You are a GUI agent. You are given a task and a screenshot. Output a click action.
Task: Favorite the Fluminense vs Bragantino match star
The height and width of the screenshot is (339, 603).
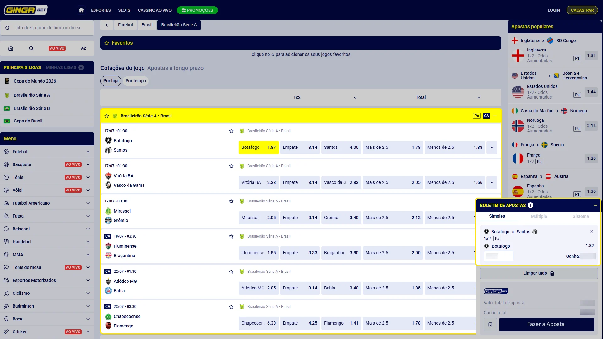pos(231,236)
